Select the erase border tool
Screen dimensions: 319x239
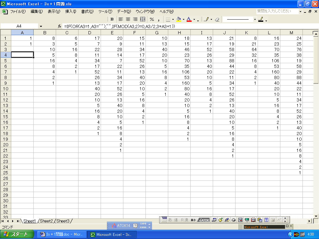(217, 19)
